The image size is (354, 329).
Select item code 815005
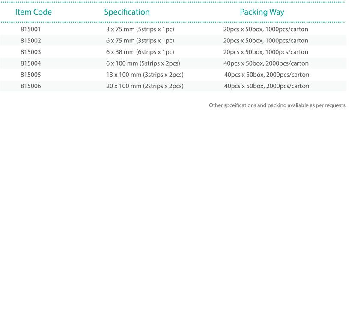pyautogui.click(x=30, y=75)
